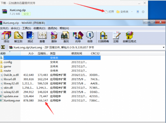
Task: Click the config folder icon
Action: pyautogui.click(x=2, y=62)
